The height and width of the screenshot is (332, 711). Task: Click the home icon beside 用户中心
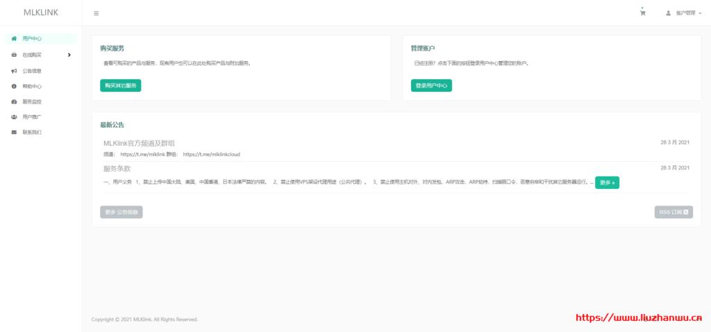14,39
